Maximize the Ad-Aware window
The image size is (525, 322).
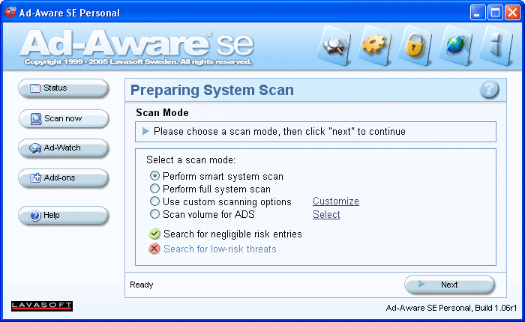coord(495,13)
